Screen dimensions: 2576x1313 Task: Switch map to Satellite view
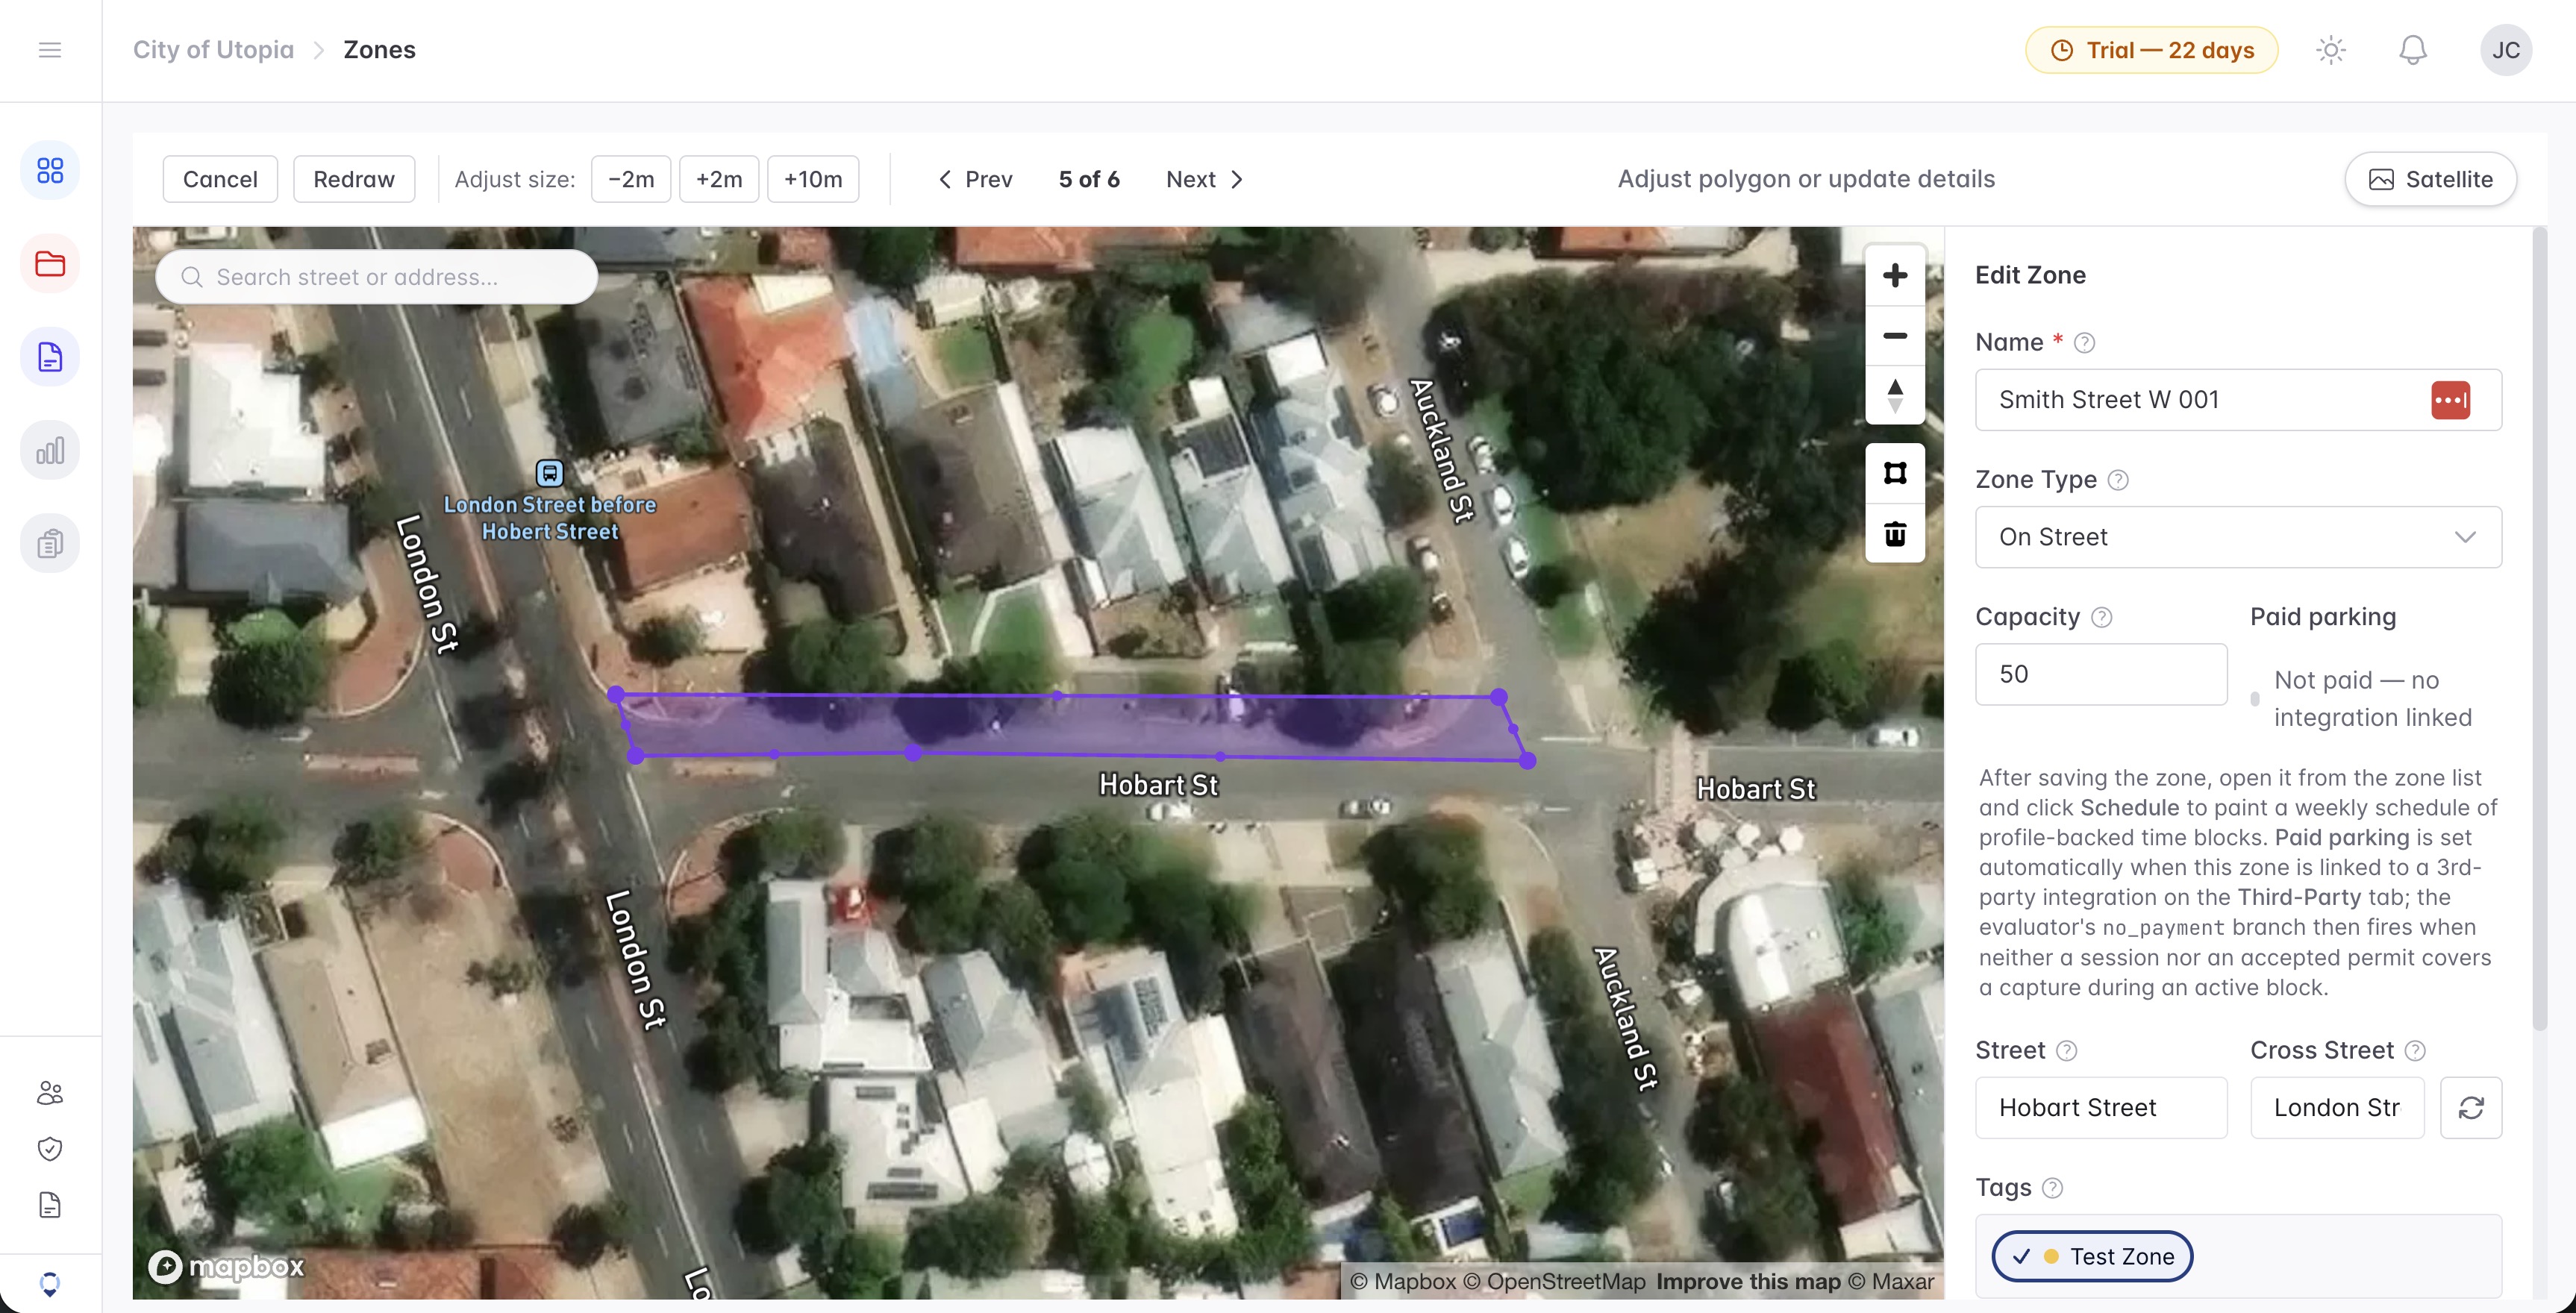click(x=2430, y=179)
